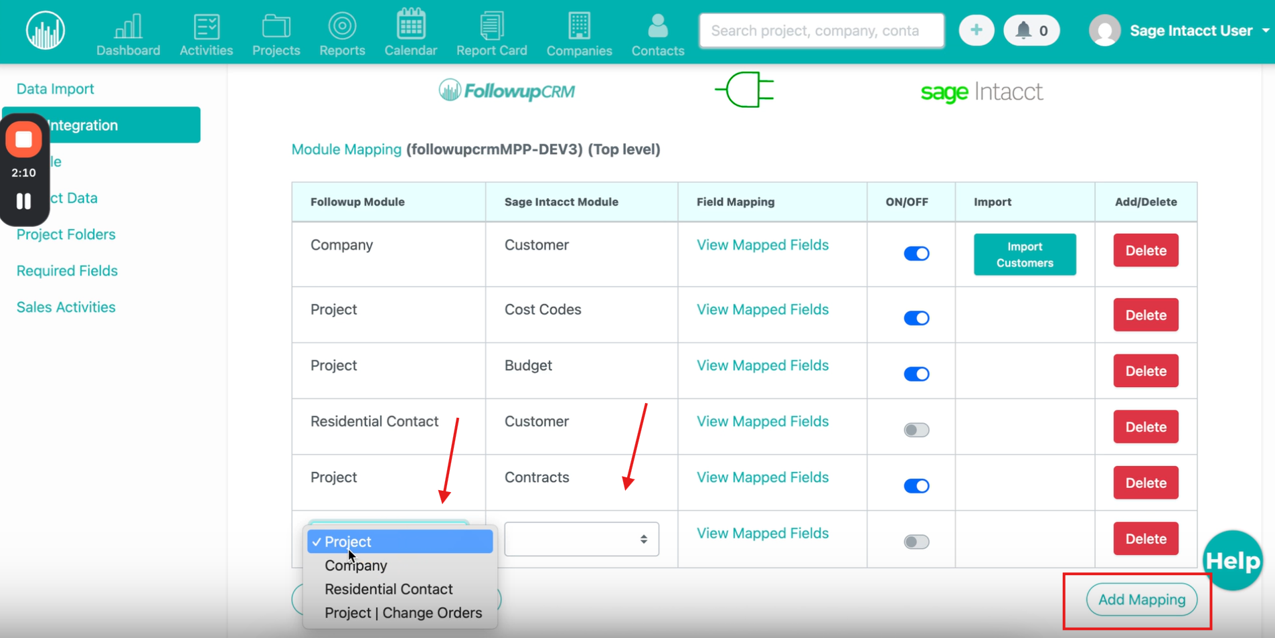Open the Projects folder icon
Screen dimensions: 1275x638
tap(276, 27)
